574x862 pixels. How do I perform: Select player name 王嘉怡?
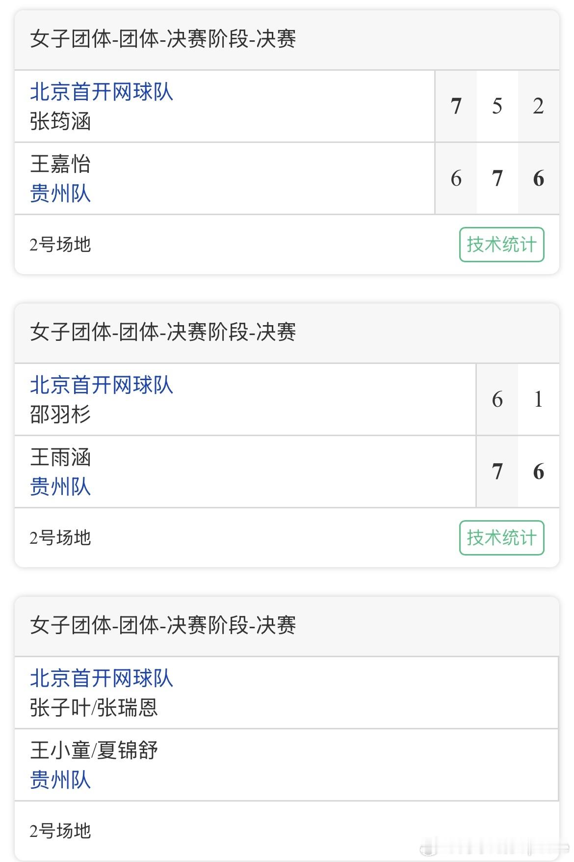(60, 164)
